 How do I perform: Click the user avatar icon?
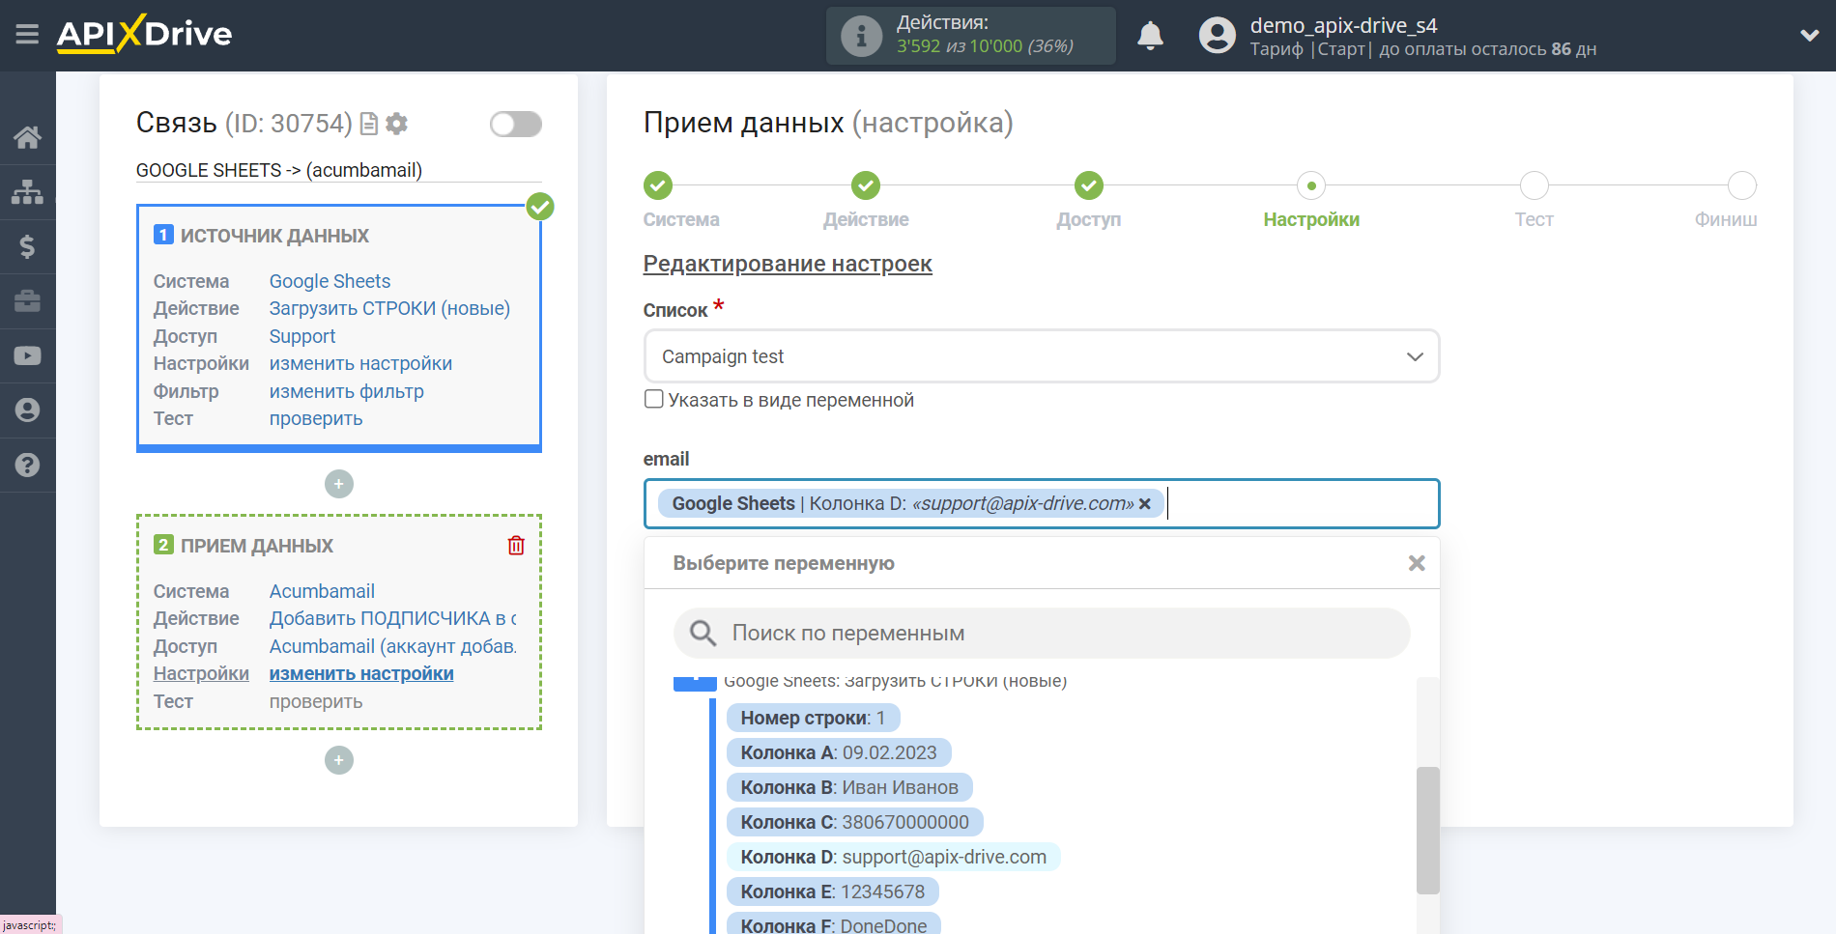pyautogui.click(x=1217, y=36)
